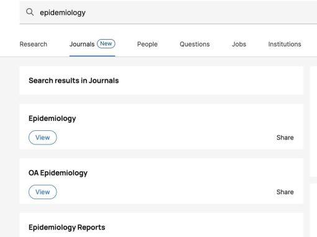This screenshot has width=317, height=237.
Task: Go to the Questions tab
Action: tap(195, 44)
